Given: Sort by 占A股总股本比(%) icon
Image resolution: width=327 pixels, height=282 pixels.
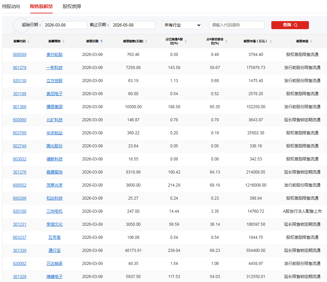Looking at the screenshot, I should pos(226,42).
